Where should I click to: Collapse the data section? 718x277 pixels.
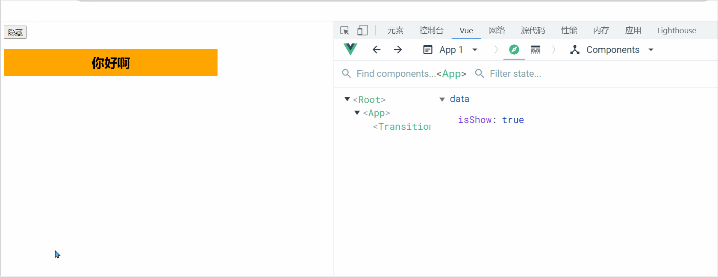coord(442,99)
